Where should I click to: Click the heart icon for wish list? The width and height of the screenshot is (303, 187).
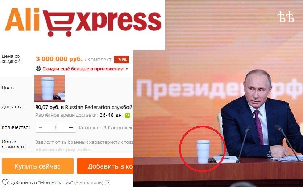pos(5,182)
